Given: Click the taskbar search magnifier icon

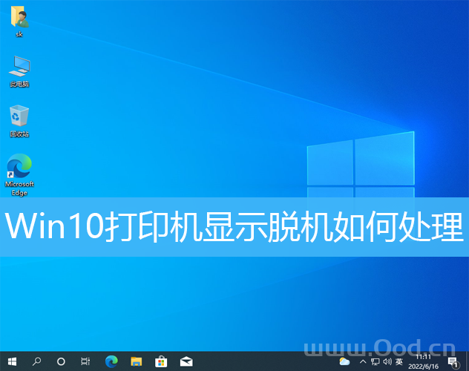Looking at the screenshot, I should click(x=36, y=361).
